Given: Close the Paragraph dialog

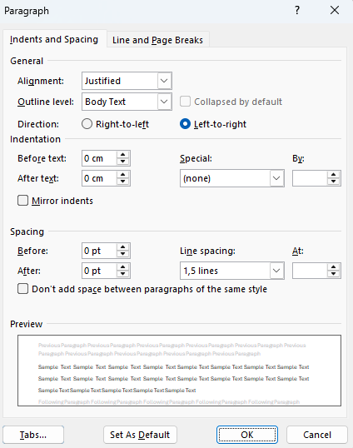Looking at the screenshot, I should tap(335, 11).
